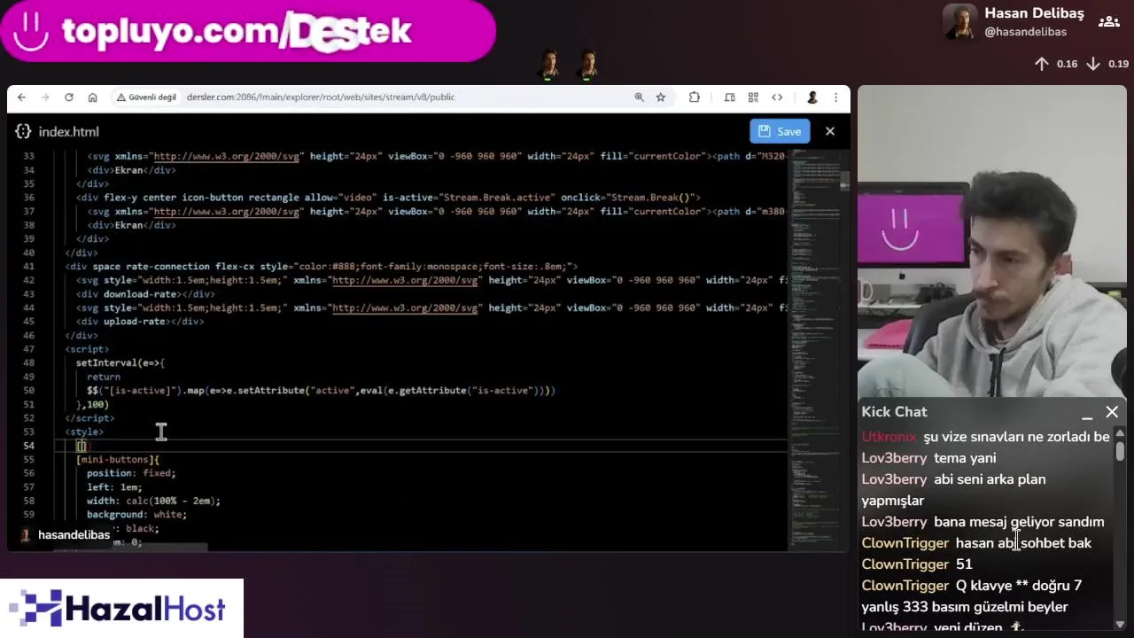
Task: Click the '<div upload-rate>' line
Action: pyautogui.click(x=139, y=321)
